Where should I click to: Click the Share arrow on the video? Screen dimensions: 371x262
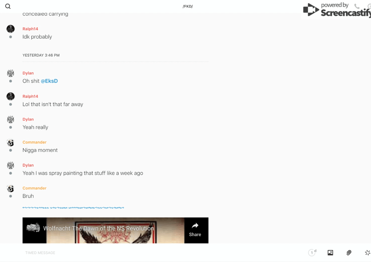pos(195,229)
